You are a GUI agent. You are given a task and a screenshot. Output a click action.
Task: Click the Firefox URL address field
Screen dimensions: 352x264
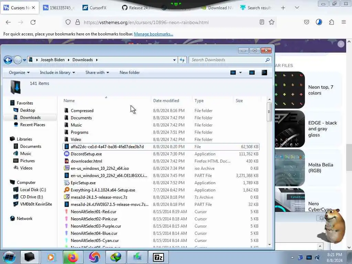170,22
